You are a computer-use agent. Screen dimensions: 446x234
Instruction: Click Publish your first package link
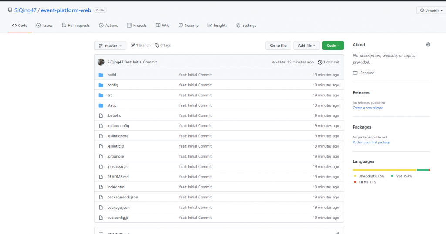(372, 142)
